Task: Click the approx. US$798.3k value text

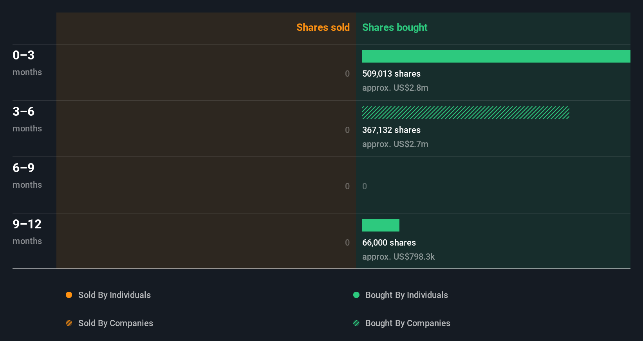Action: pyautogui.click(x=398, y=257)
